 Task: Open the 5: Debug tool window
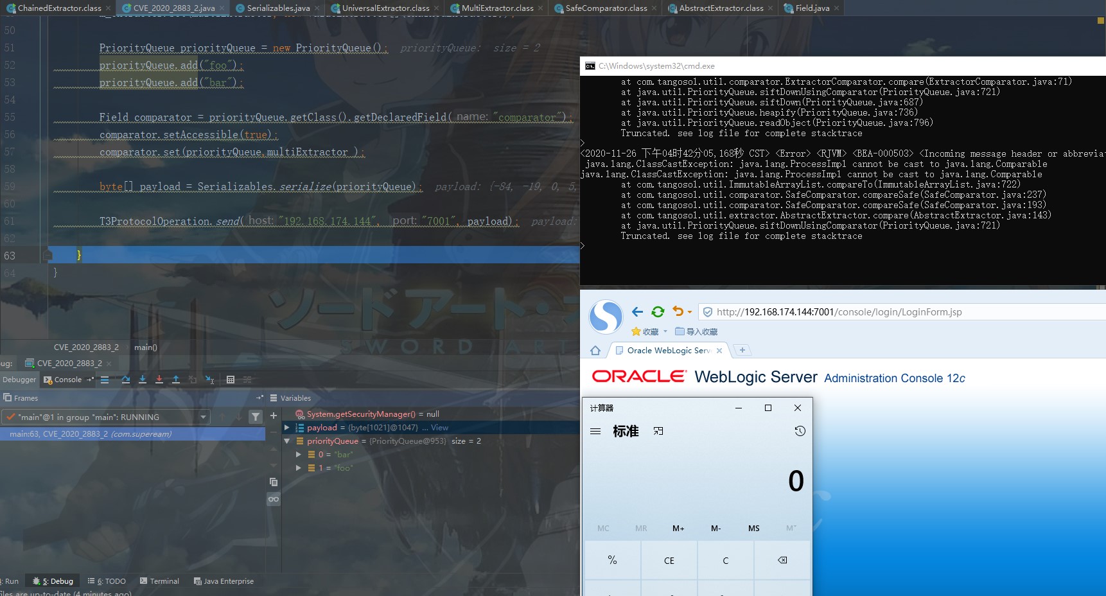pos(53,581)
